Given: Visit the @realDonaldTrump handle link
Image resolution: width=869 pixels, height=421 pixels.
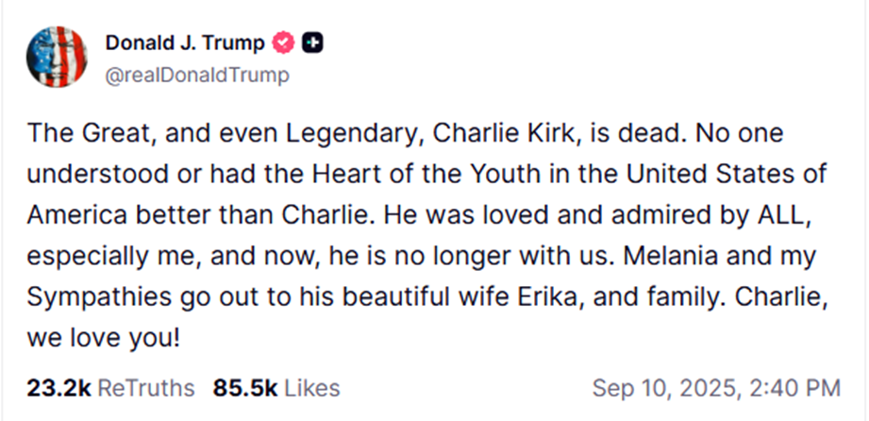Looking at the screenshot, I should point(197,75).
